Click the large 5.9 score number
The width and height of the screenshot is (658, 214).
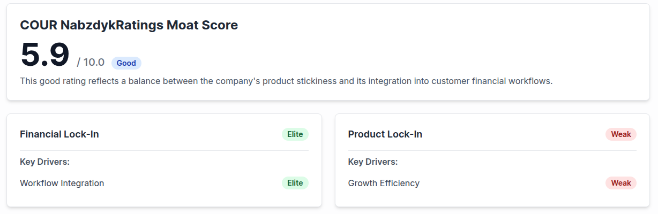45,55
